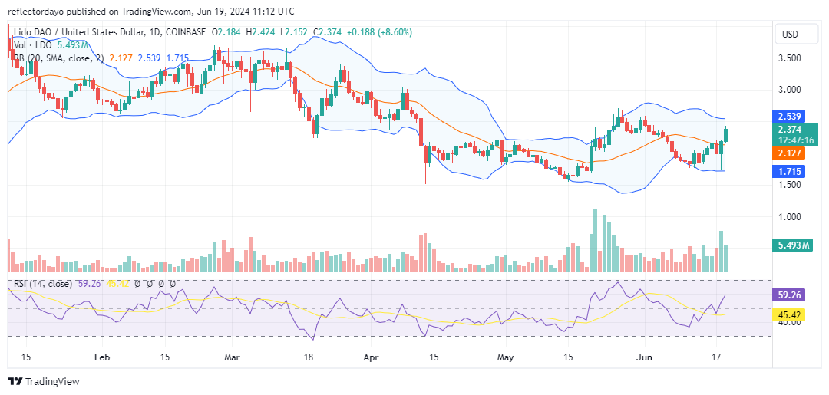Click the yellow 45.42 RSI axis label
This screenshot has width=829, height=395.
(x=789, y=316)
